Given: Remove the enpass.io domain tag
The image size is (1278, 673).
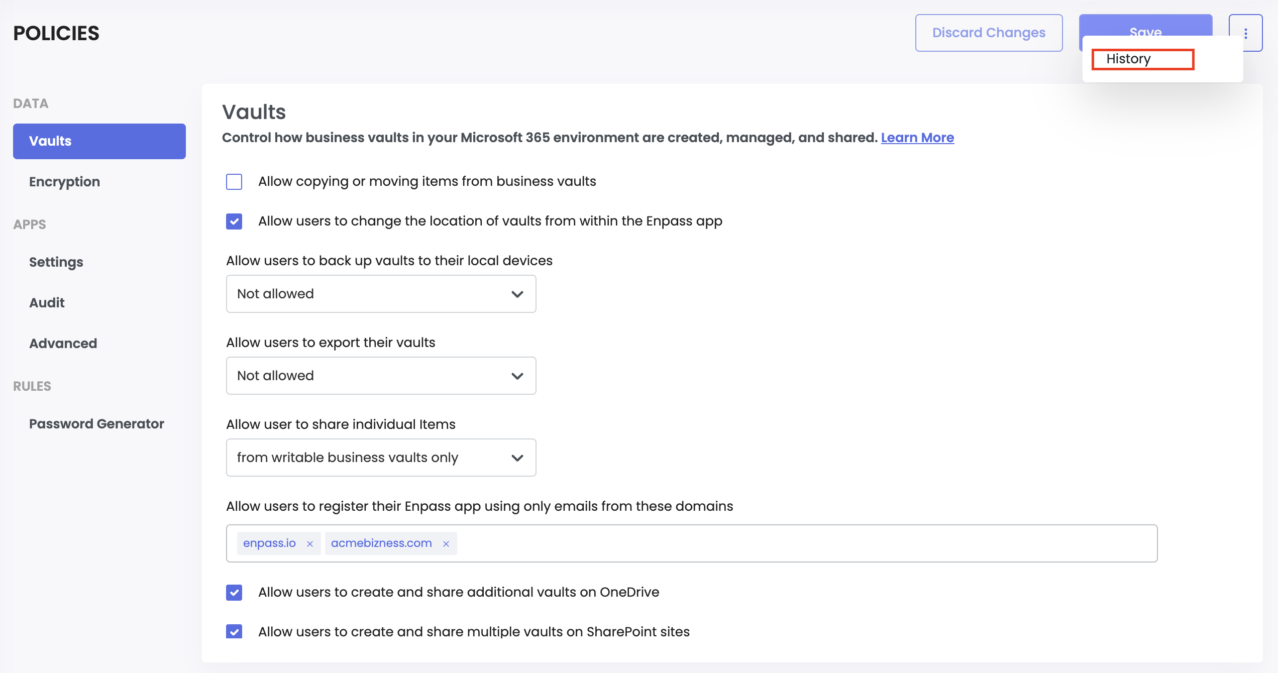Looking at the screenshot, I should click(310, 544).
